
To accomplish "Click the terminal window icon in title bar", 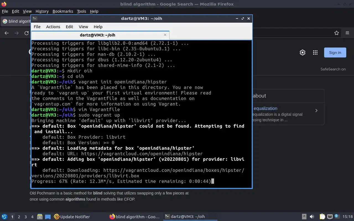I will tap(35, 19).
